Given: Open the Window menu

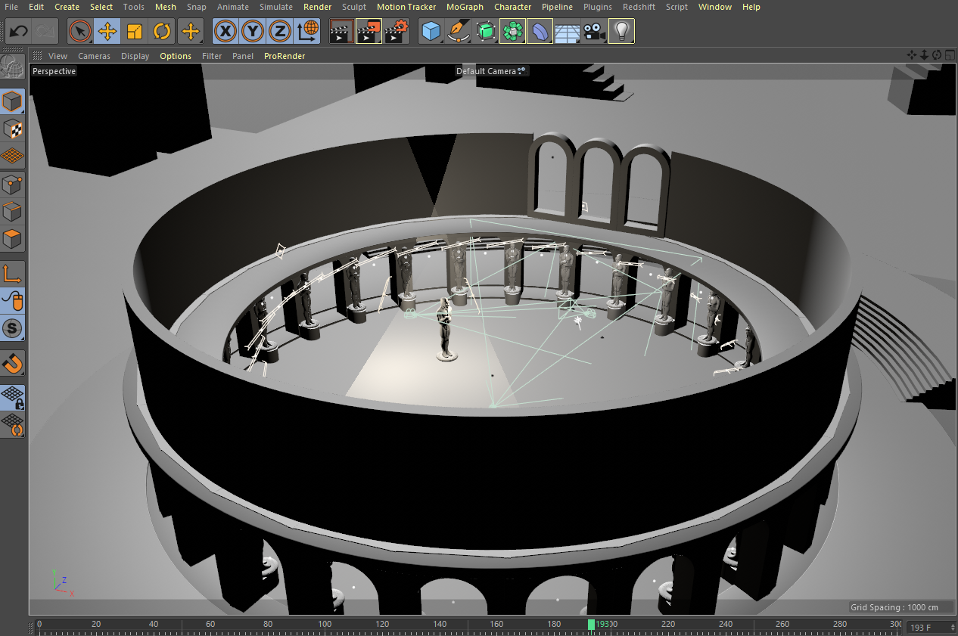Looking at the screenshot, I should pyautogui.click(x=714, y=7).
